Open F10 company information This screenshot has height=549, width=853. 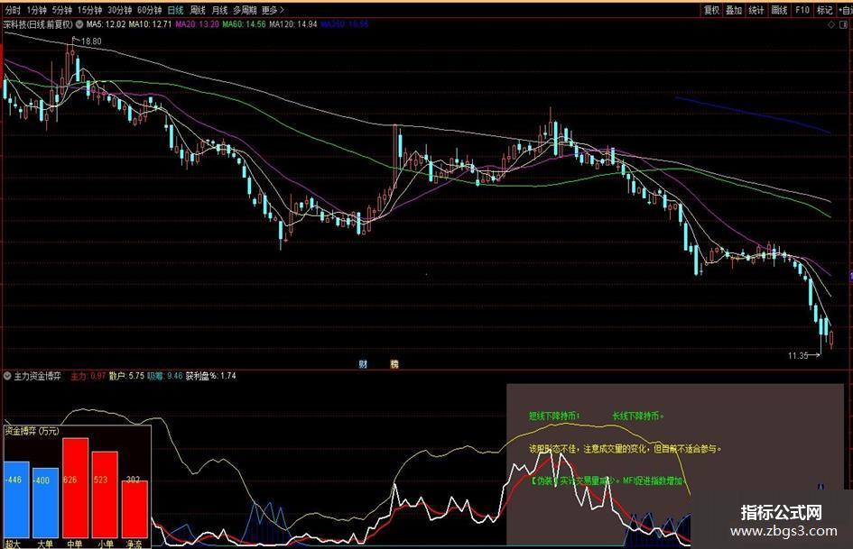coord(802,10)
